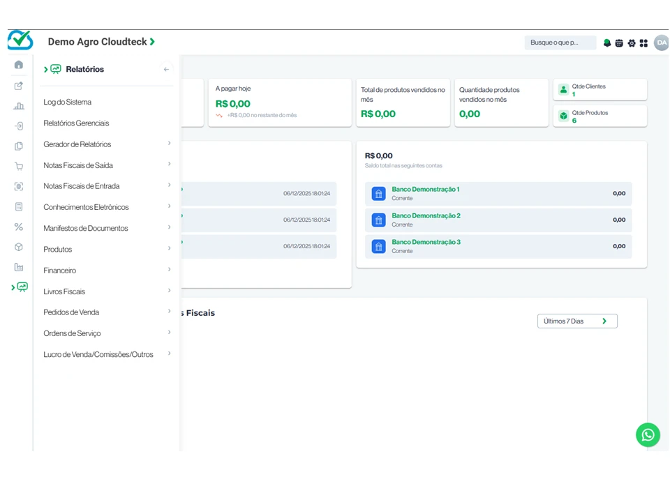Screen dimensions: 670x502
Task: Click the Demo Agro Cloudteck company name
Action: click(98, 42)
